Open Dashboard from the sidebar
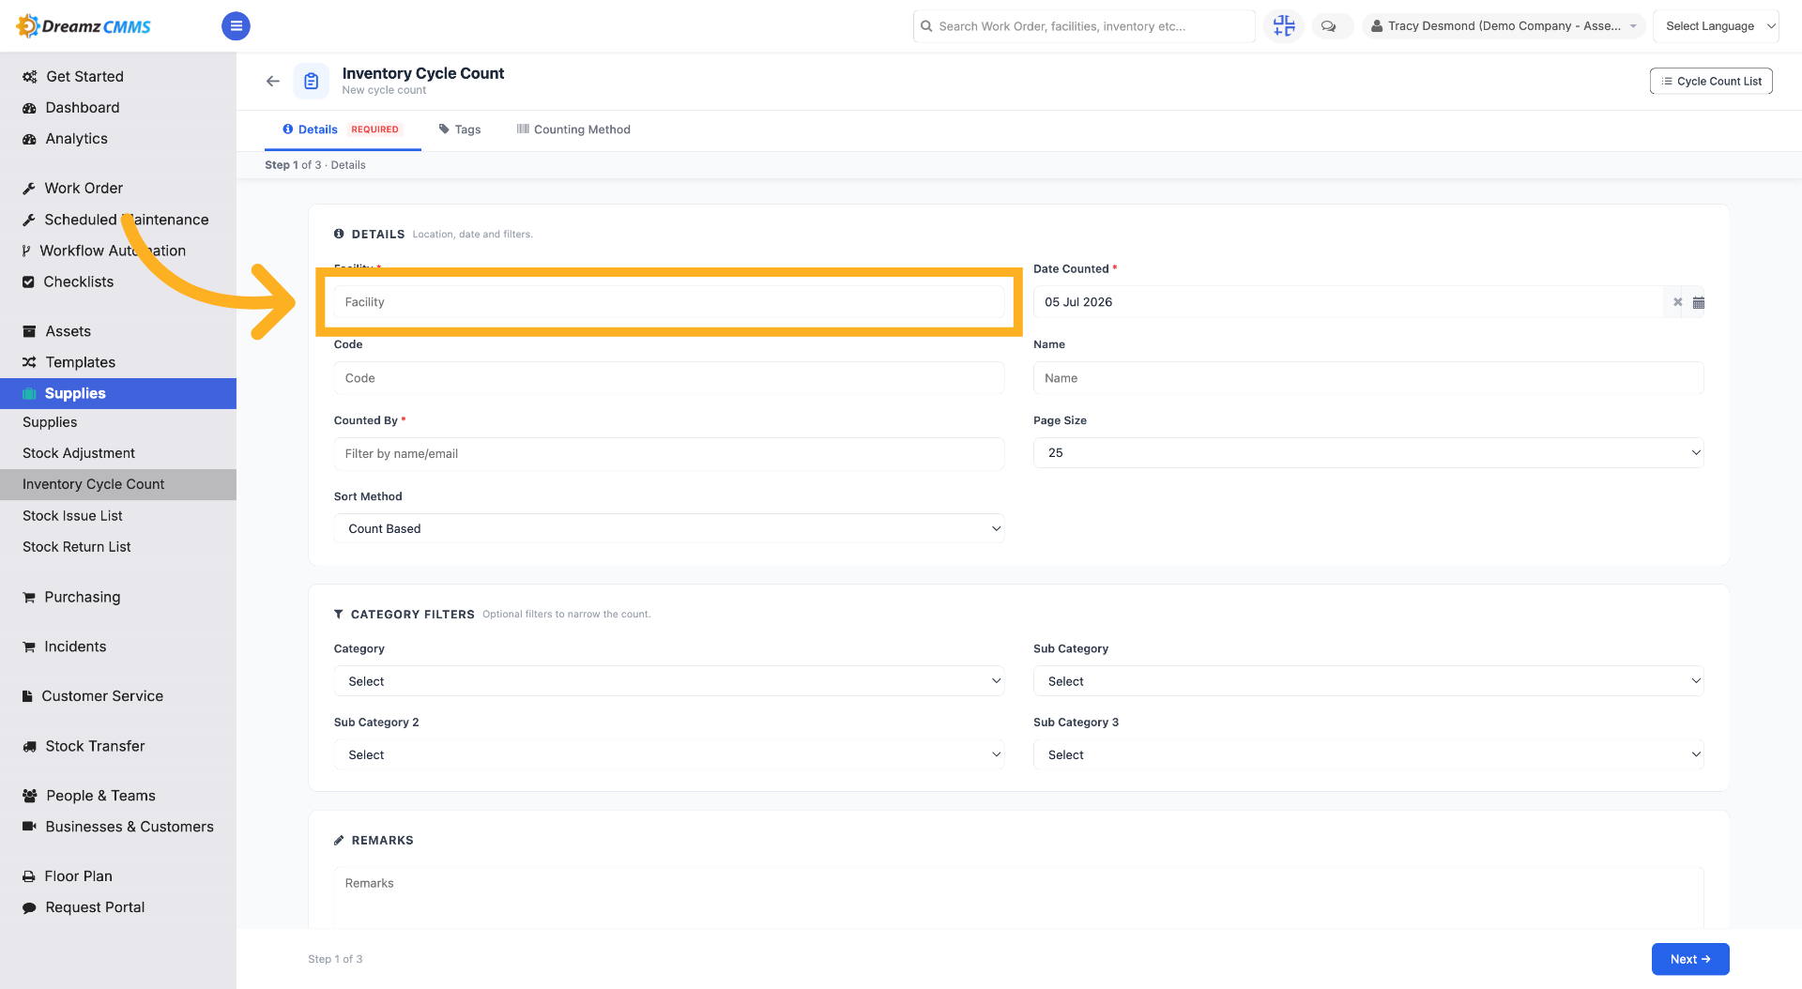Viewport: 1802px width, 989px height. point(83,108)
